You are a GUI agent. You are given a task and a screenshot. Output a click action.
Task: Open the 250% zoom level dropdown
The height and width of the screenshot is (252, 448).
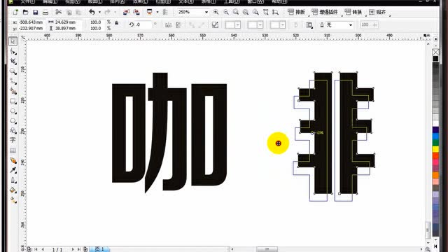206,12
